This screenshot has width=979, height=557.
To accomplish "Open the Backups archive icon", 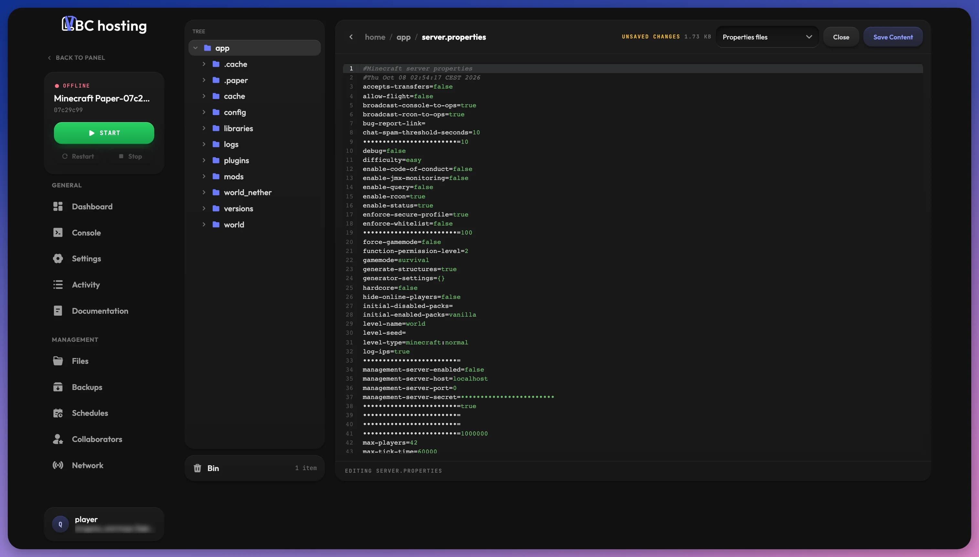I will point(58,387).
